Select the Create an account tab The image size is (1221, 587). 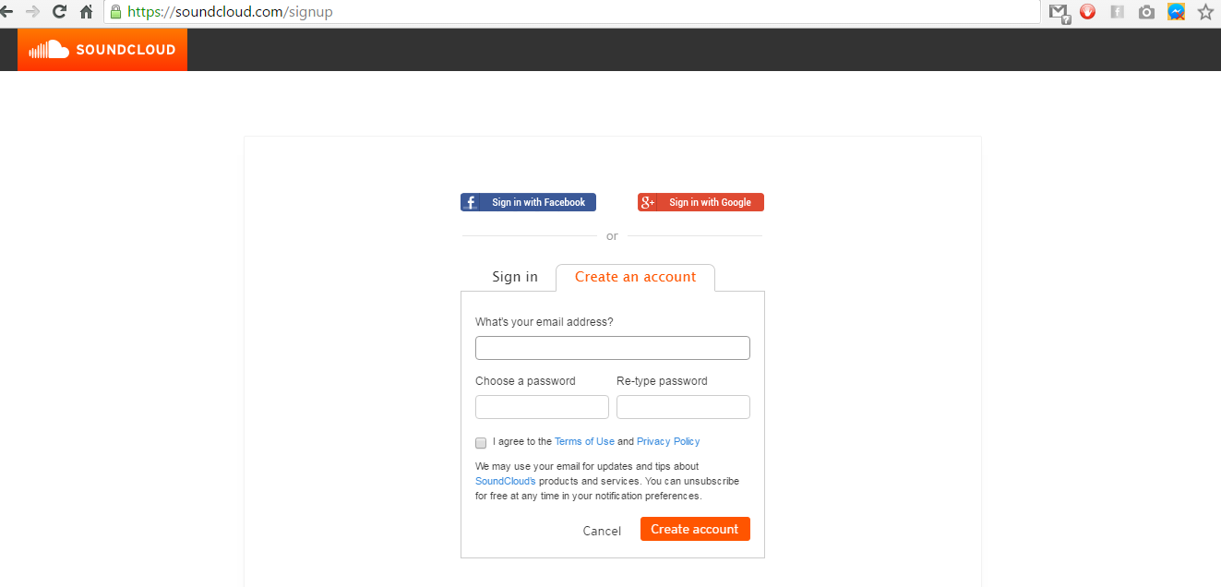(635, 277)
